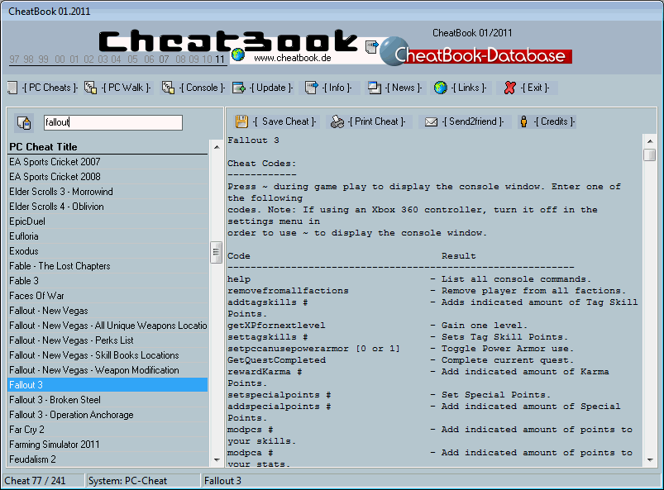Select year 07 in the year strip
This screenshot has height=490, width=664.
coord(164,59)
